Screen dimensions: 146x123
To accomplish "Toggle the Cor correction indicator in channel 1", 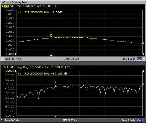I will click(x=139, y=59).
